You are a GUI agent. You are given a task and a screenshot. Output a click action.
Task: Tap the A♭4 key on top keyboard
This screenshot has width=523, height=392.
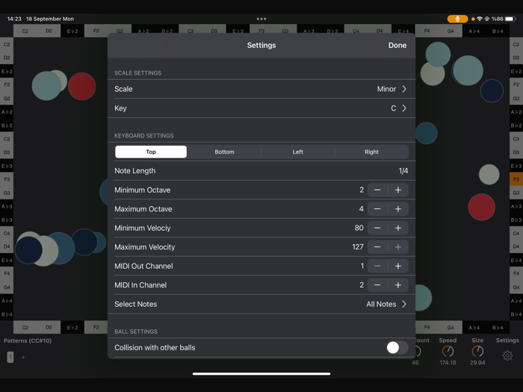(x=474, y=31)
